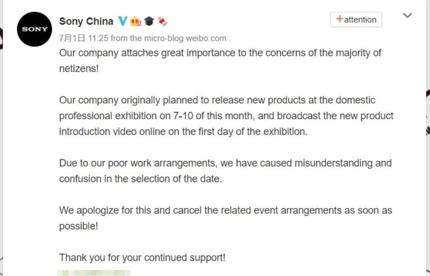Click the blurred image below the post
The height and width of the screenshot is (276, 430).
94,273
